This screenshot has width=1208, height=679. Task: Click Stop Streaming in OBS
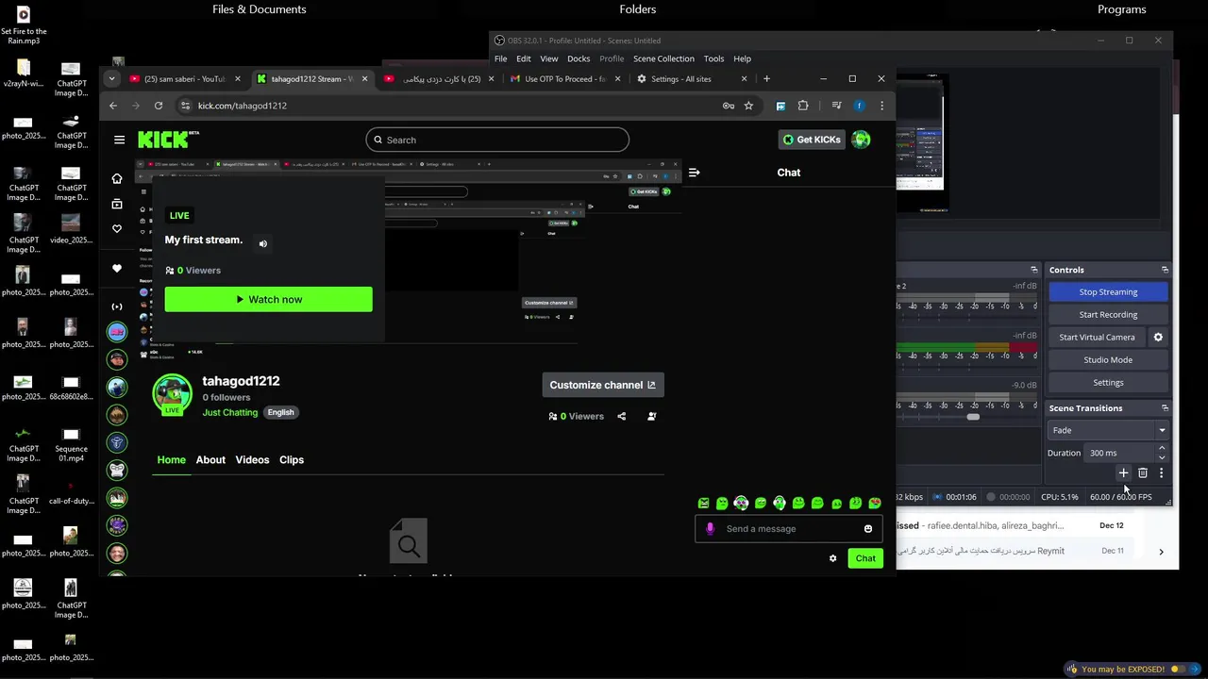[1108, 292]
